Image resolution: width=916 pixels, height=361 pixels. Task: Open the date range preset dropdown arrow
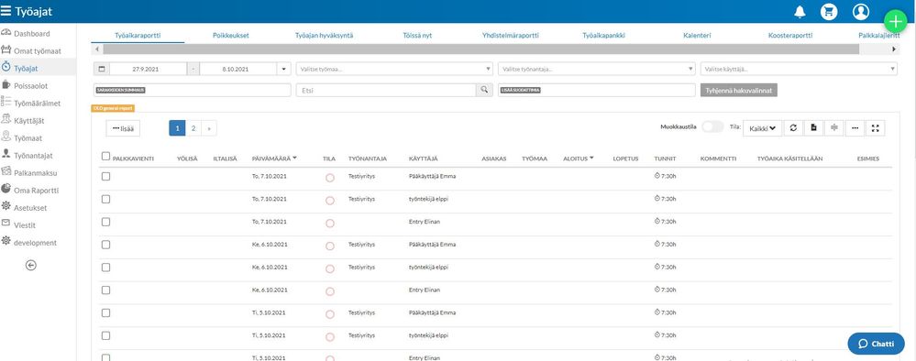[x=284, y=69]
